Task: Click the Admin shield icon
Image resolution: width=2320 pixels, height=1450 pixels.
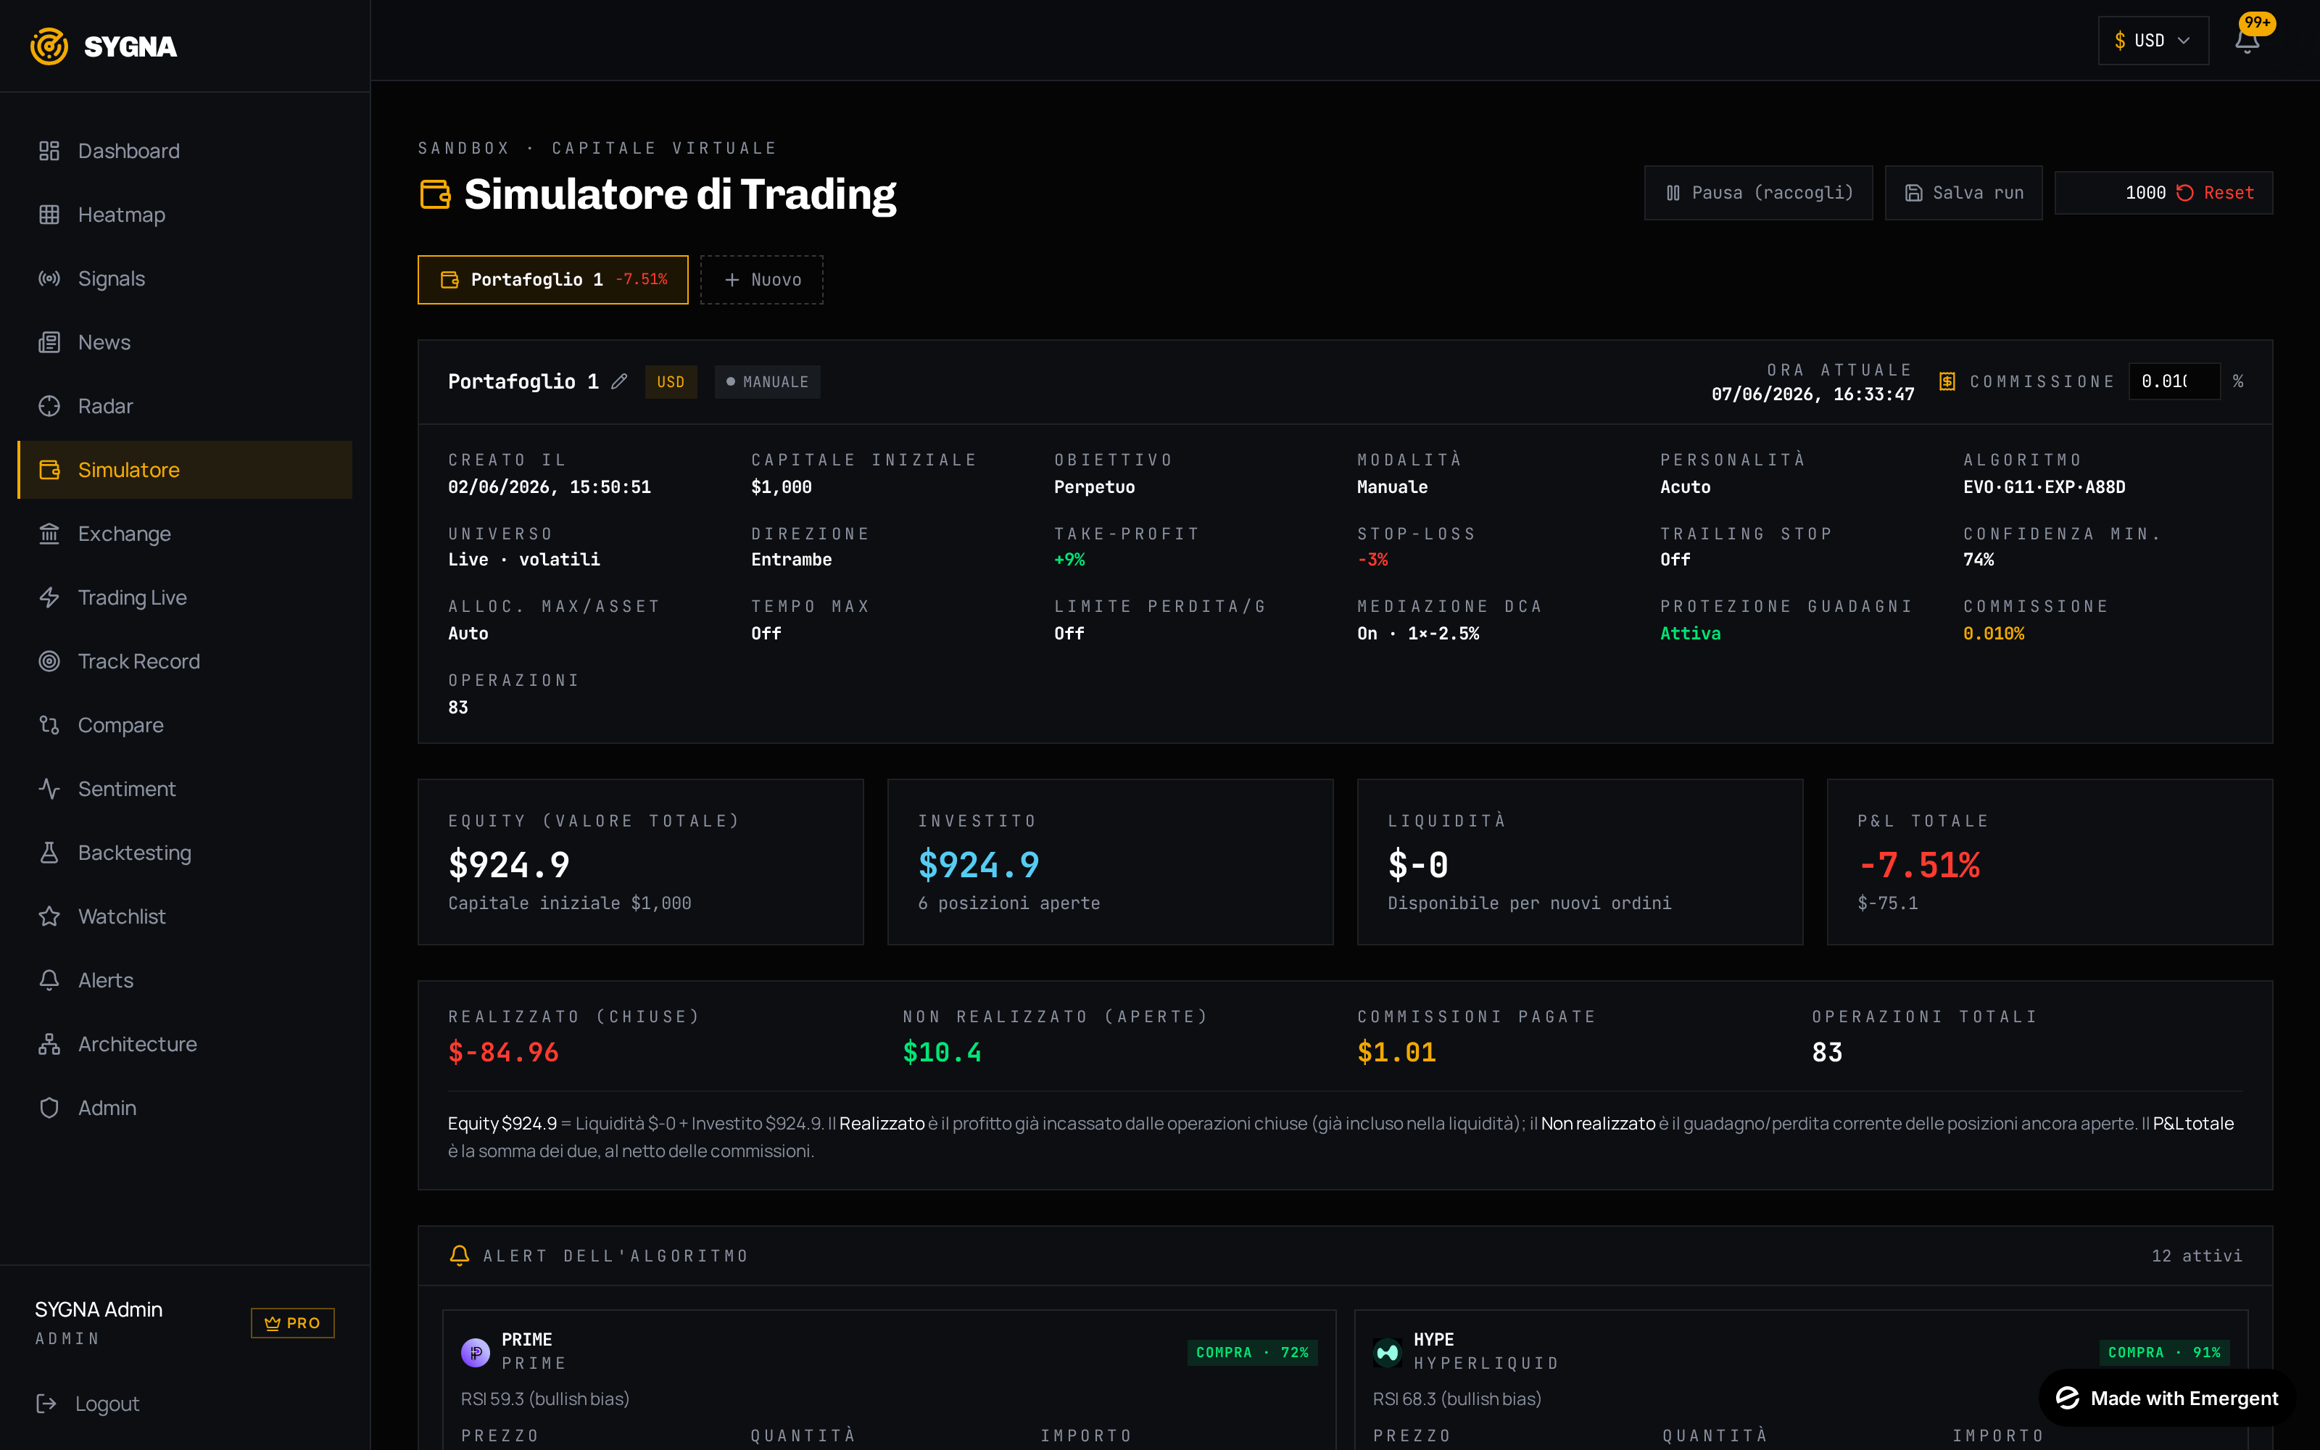Action: point(49,1108)
